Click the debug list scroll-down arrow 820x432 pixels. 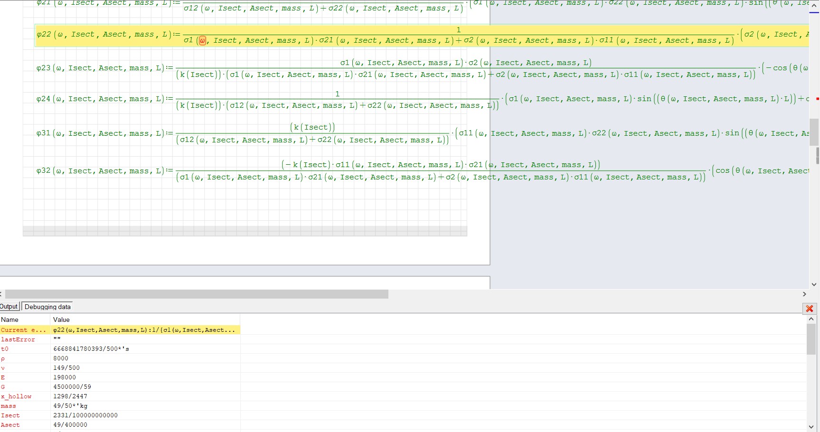(x=811, y=427)
